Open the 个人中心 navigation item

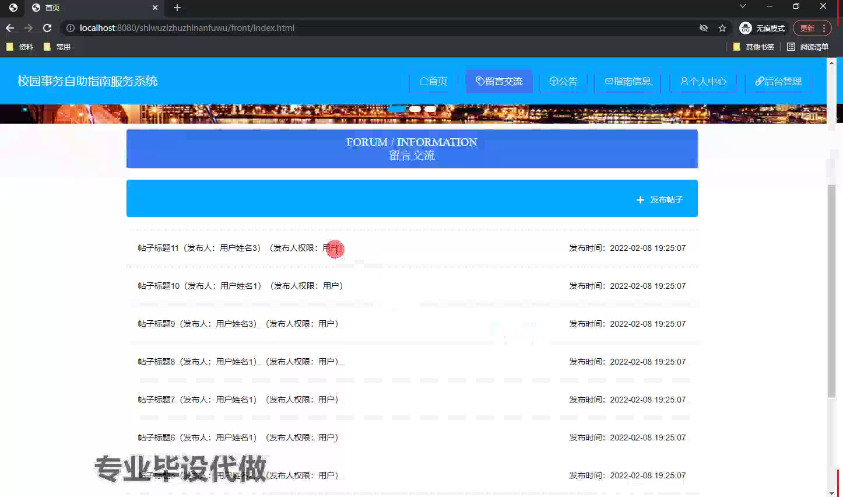pos(703,81)
